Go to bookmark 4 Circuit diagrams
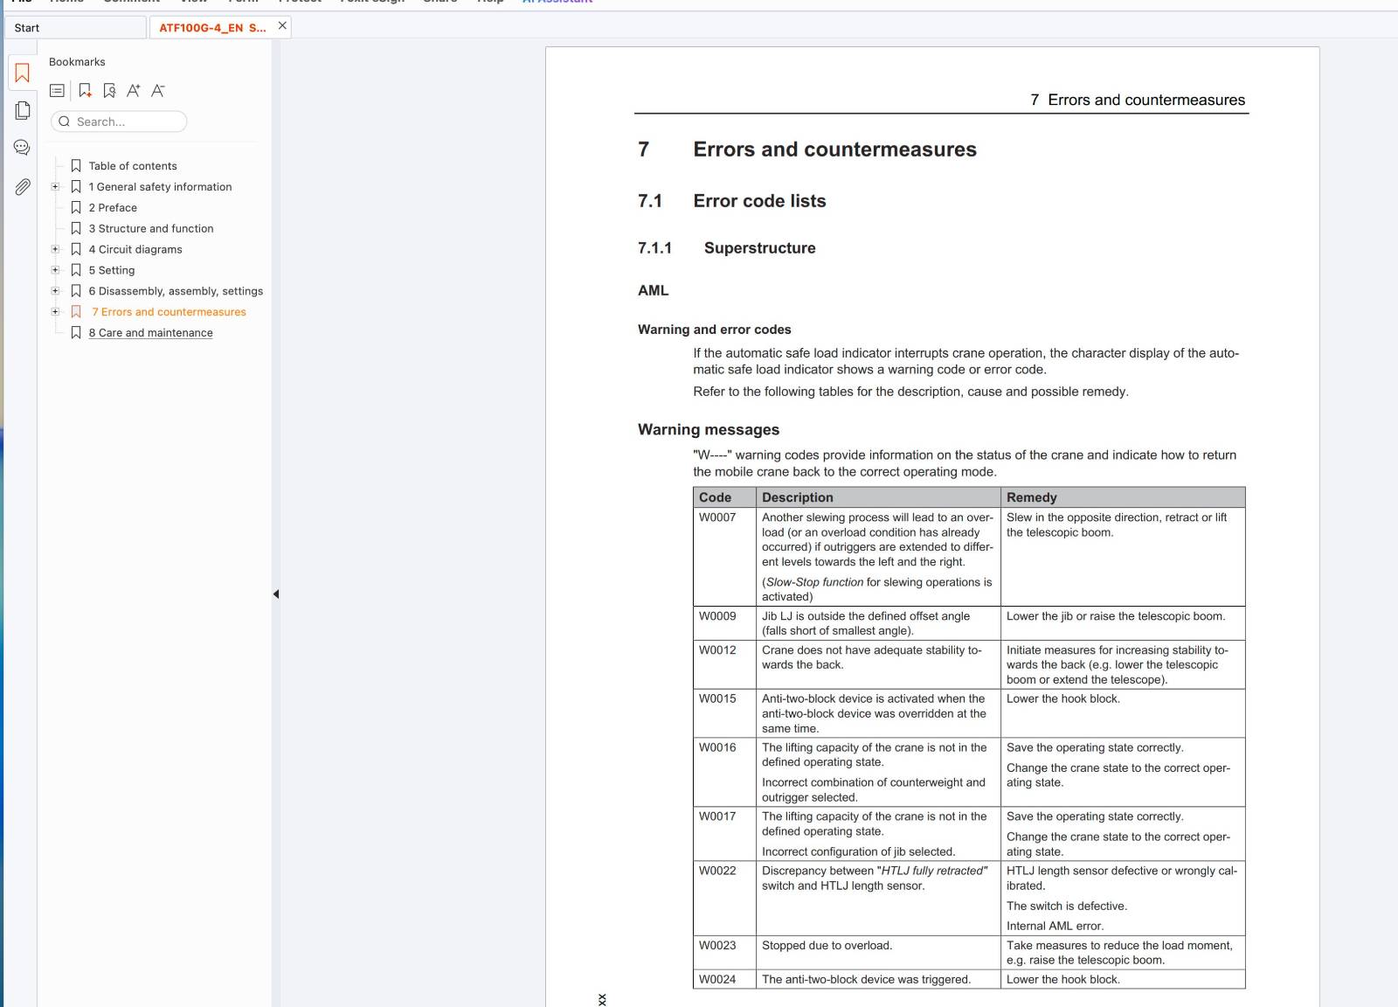Image resolution: width=1398 pixels, height=1007 pixels. click(135, 250)
